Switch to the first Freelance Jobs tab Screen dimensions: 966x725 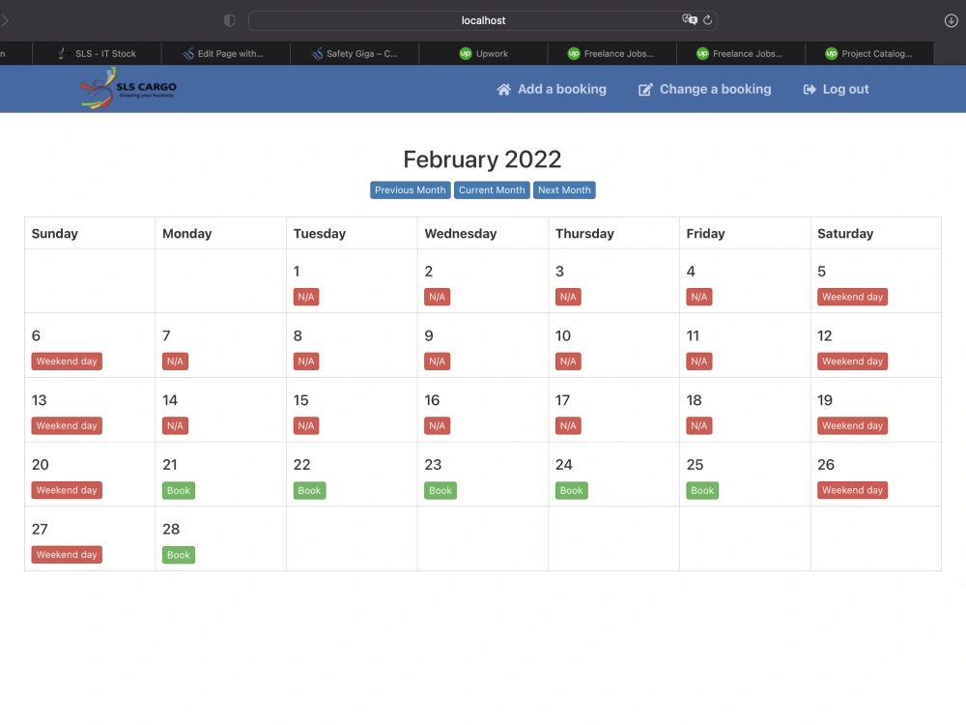[x=611, y=53]
